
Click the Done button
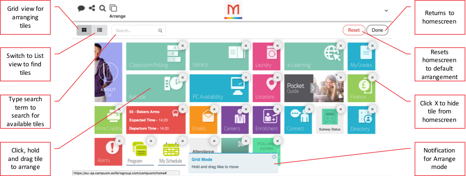(377, 30)
